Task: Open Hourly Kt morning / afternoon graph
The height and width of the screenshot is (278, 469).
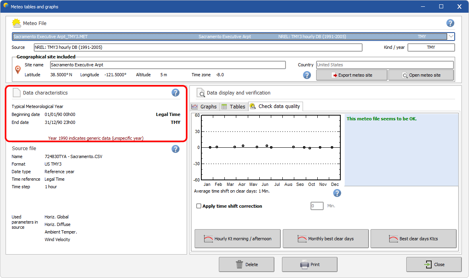Action: (237, 239)
